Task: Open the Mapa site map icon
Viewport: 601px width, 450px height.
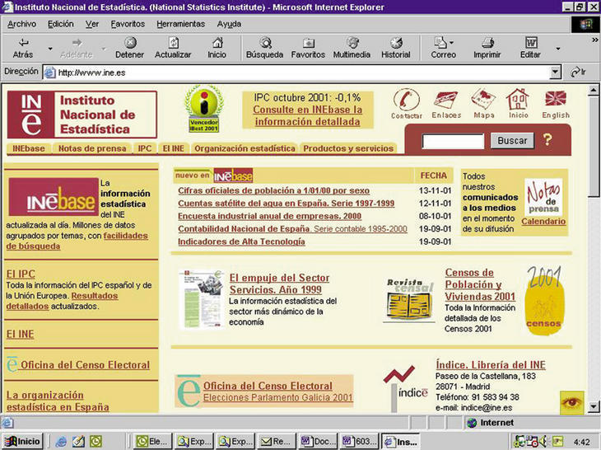Action: [483, 101]
